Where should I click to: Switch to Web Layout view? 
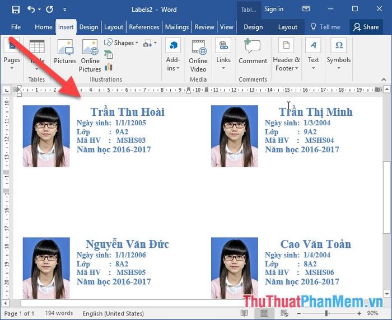(x=284, y=314)
